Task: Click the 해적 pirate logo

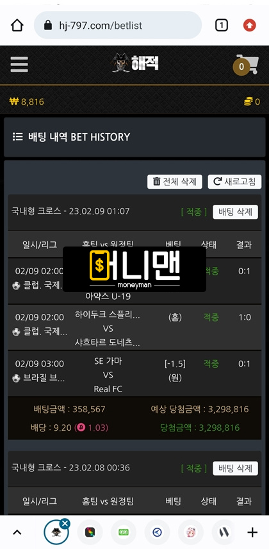Action: (135, 64)
